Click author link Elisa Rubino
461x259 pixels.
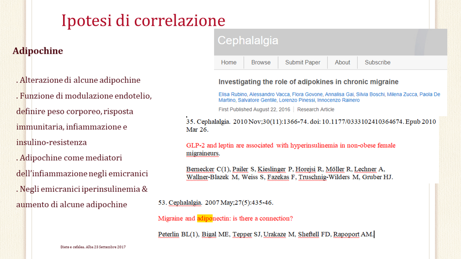[231, 94]
